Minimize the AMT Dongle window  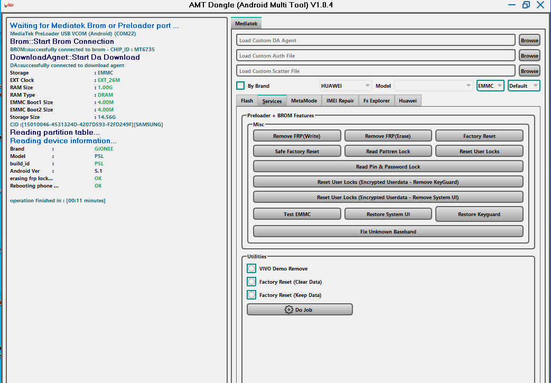click(511, 5)
